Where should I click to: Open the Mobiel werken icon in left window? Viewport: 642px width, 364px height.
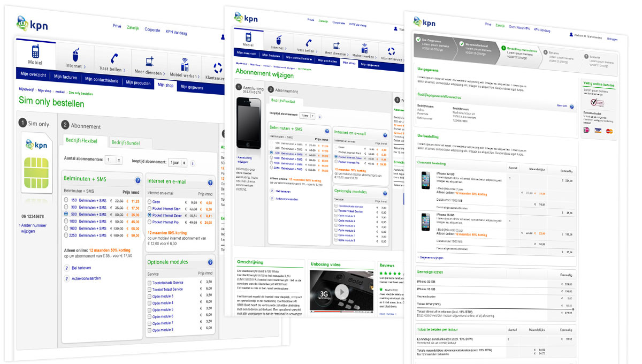click(x=185, y=64)
